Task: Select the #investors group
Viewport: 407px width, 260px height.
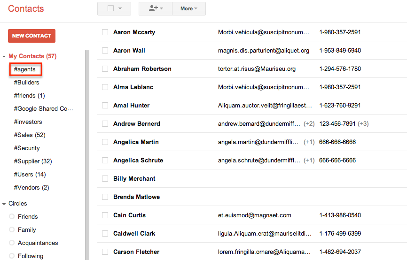Action: (x=28, y=122)
